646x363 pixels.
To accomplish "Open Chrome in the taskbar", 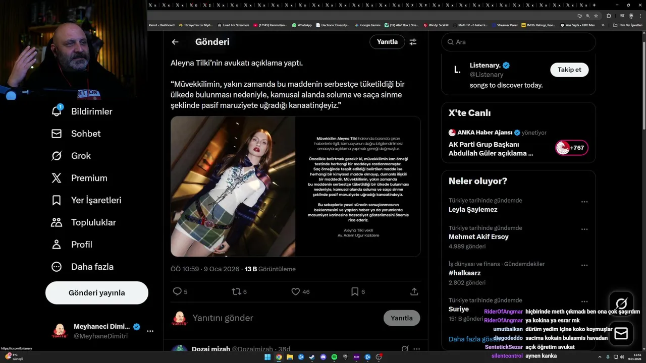I will [279, 357].
